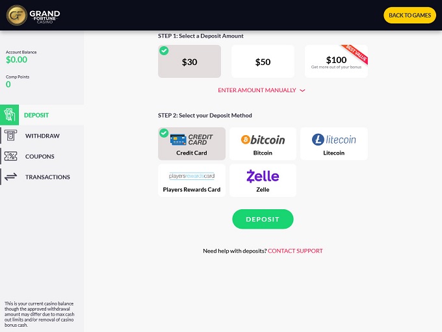Click the chevron beside Enter Amount Manually
The width and height of the screenshot is (442, 332).
302,91
